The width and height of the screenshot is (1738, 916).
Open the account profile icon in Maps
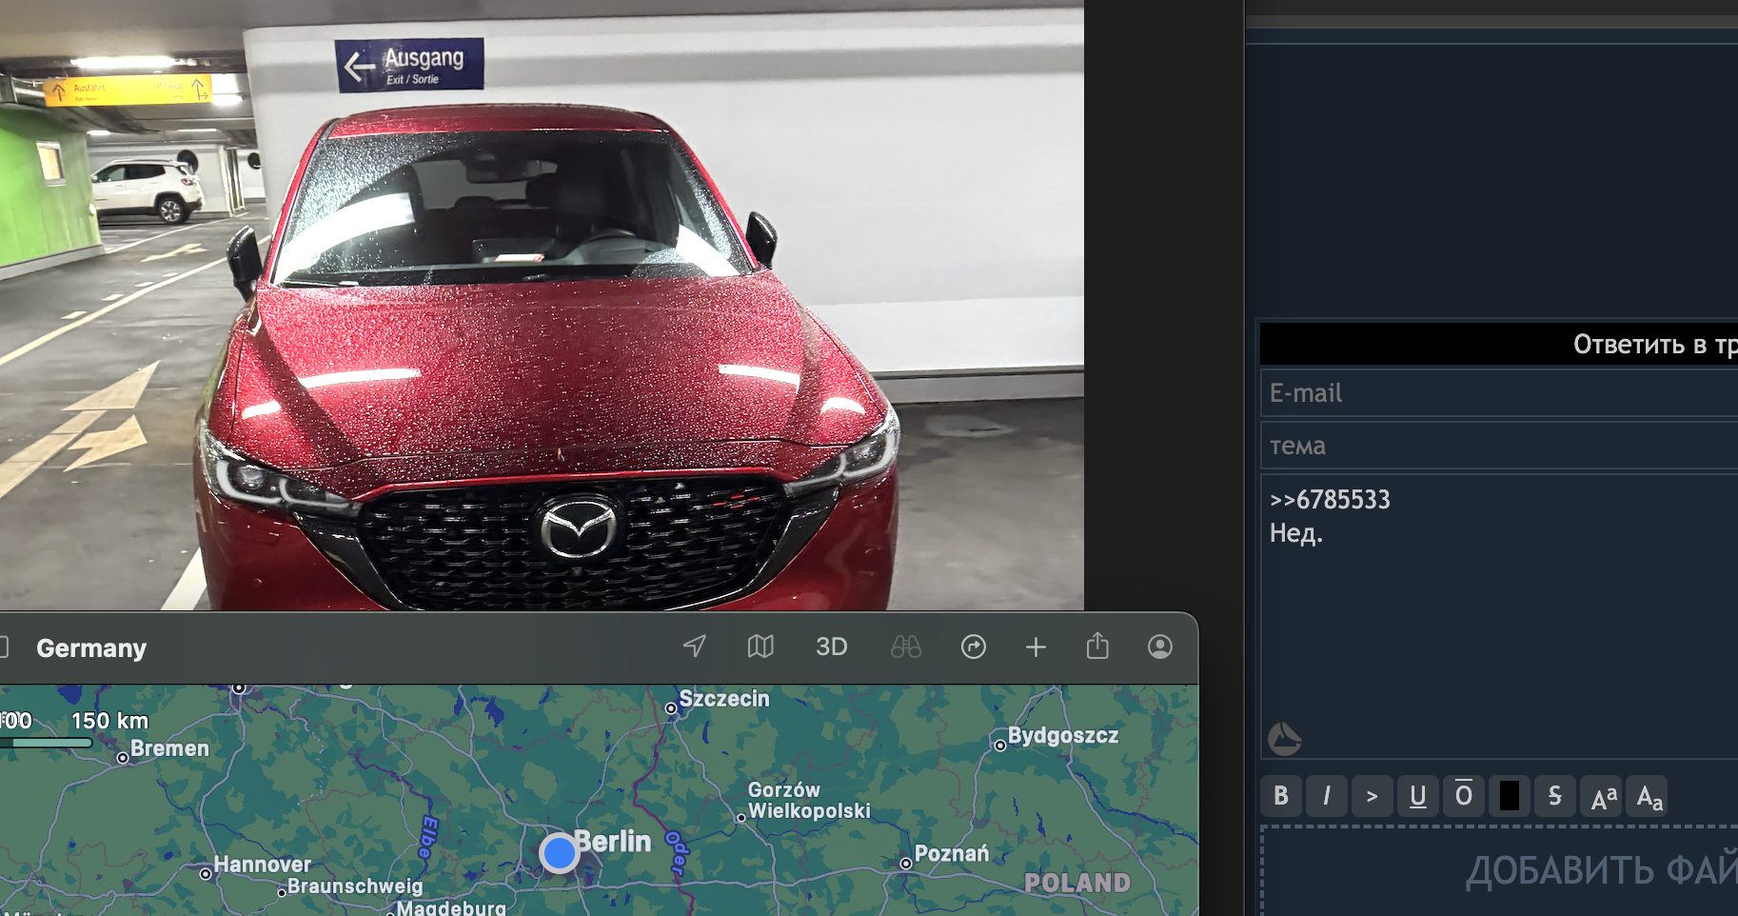point(1160,647)
